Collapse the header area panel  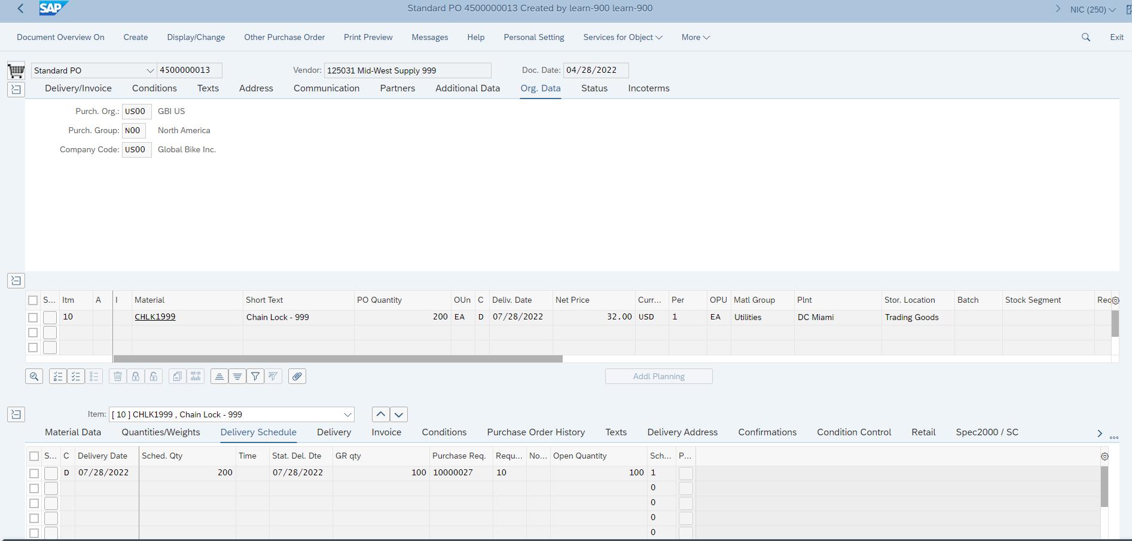(16, 88)
